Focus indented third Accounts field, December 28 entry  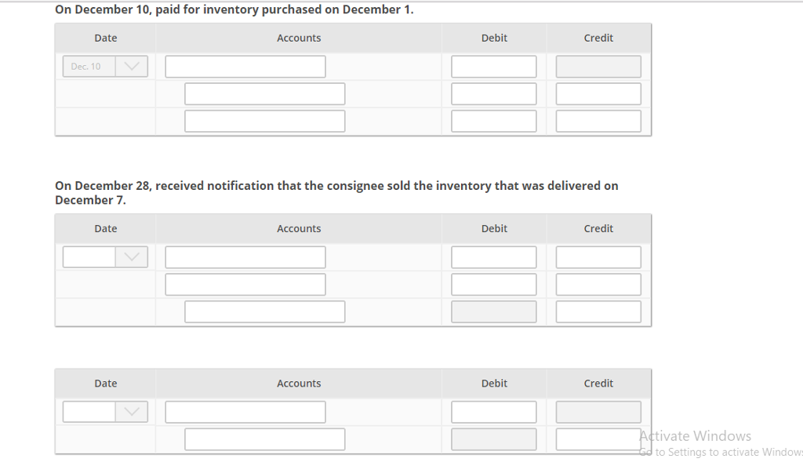(264, 312)
